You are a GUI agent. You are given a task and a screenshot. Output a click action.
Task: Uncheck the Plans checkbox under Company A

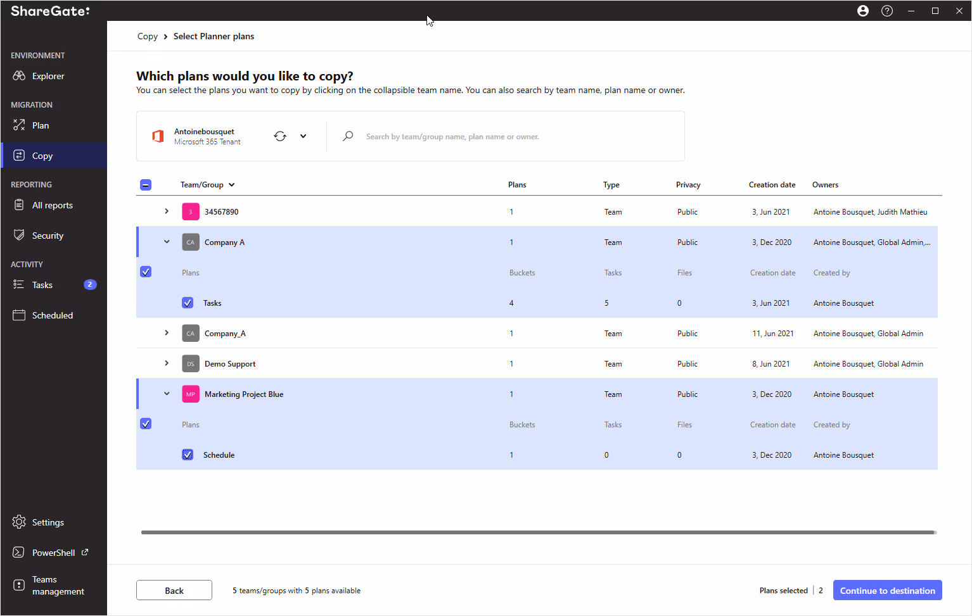pyautogui.click(x=146, y=272)
